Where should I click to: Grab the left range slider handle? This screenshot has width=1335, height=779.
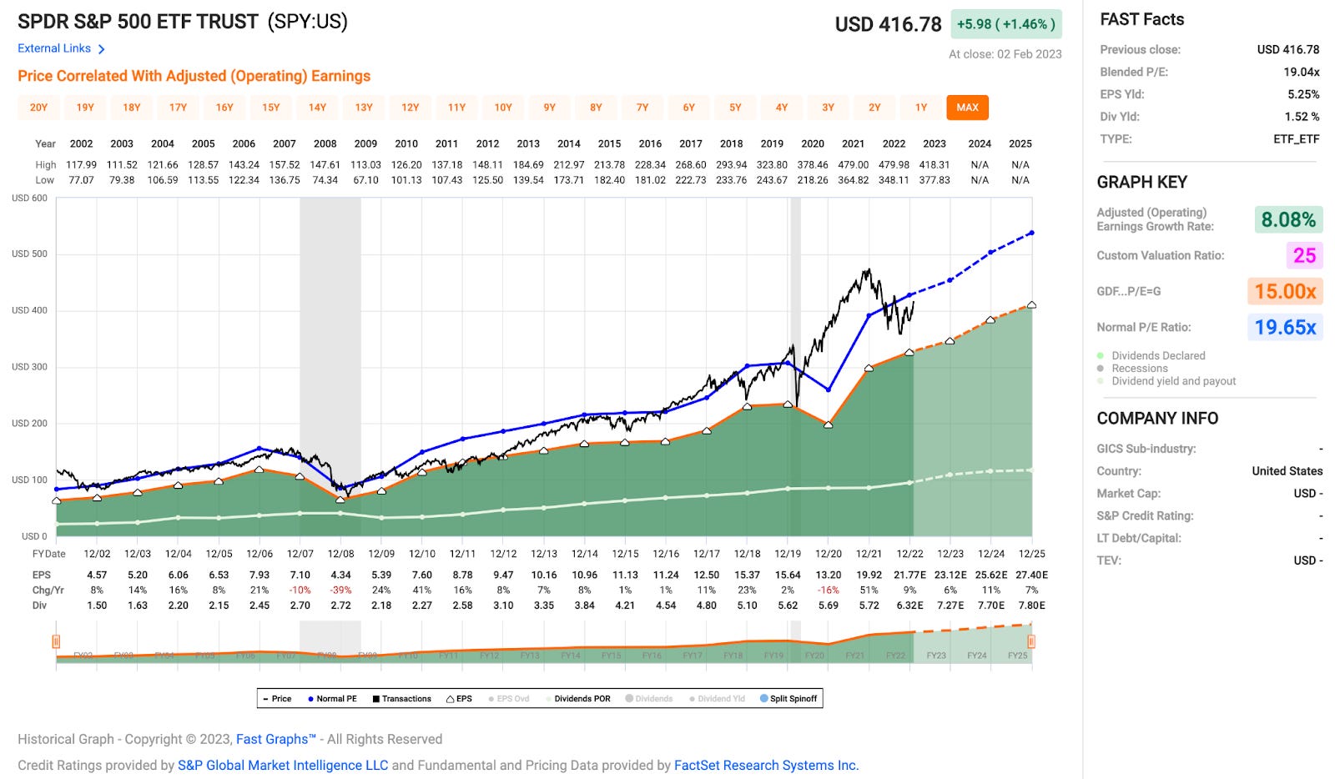pyautogui.click(x=56, y=641)
